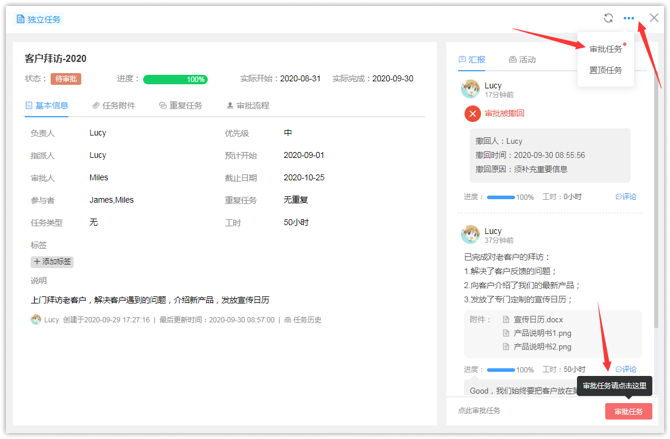Switch to the 任务附件 tab
The height and width of the screenshot is (439, 670).
[114, 105]
